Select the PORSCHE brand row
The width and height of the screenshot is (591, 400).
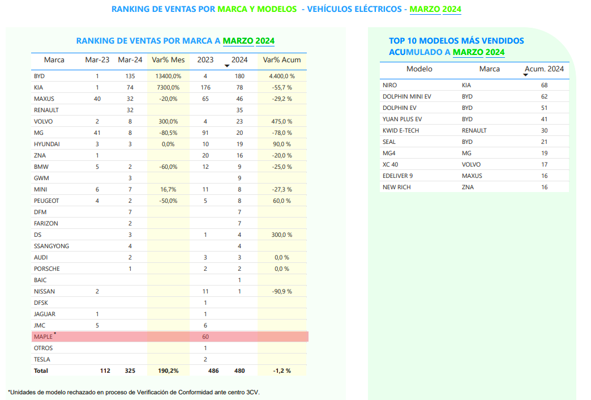click(x=169, y=269)
